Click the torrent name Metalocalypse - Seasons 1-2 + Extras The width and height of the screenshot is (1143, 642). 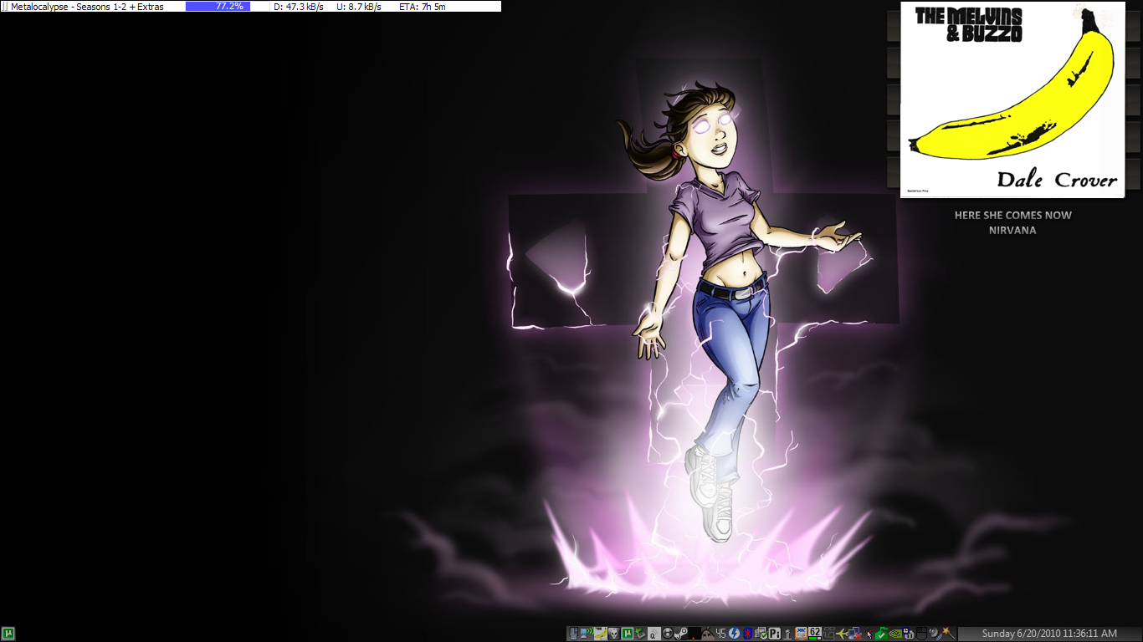[x=87, y=6]
